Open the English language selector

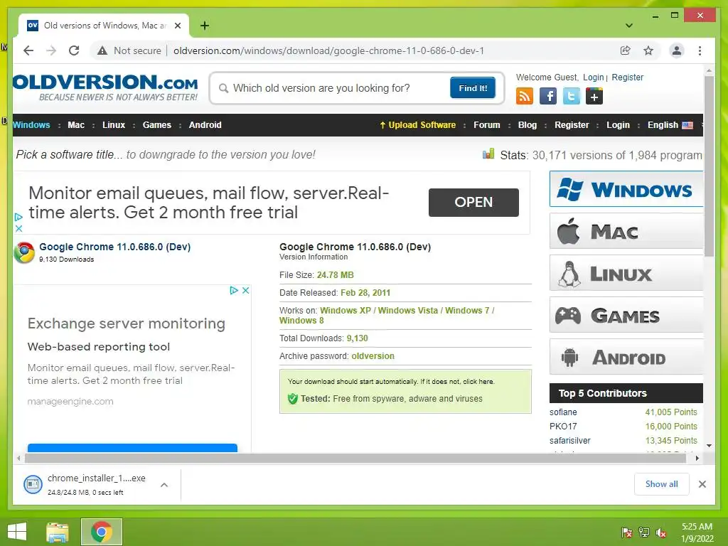(x=670, y=125)
